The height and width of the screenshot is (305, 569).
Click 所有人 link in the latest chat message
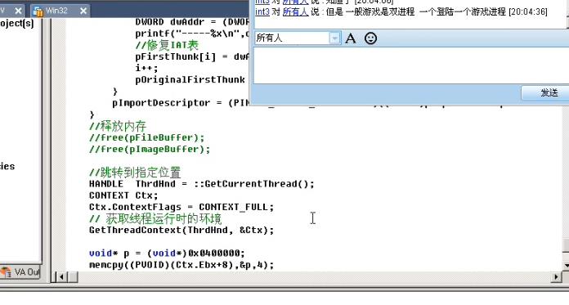coord(295,11)
